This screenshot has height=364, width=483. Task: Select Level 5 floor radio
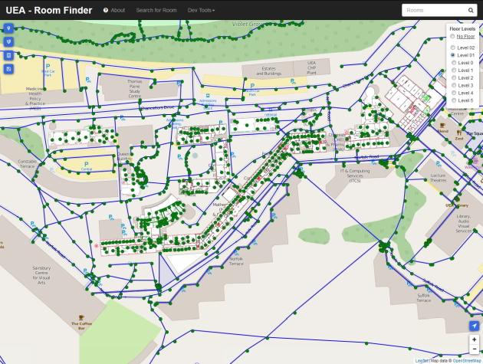pyautogui.click(x=452, y=100)
